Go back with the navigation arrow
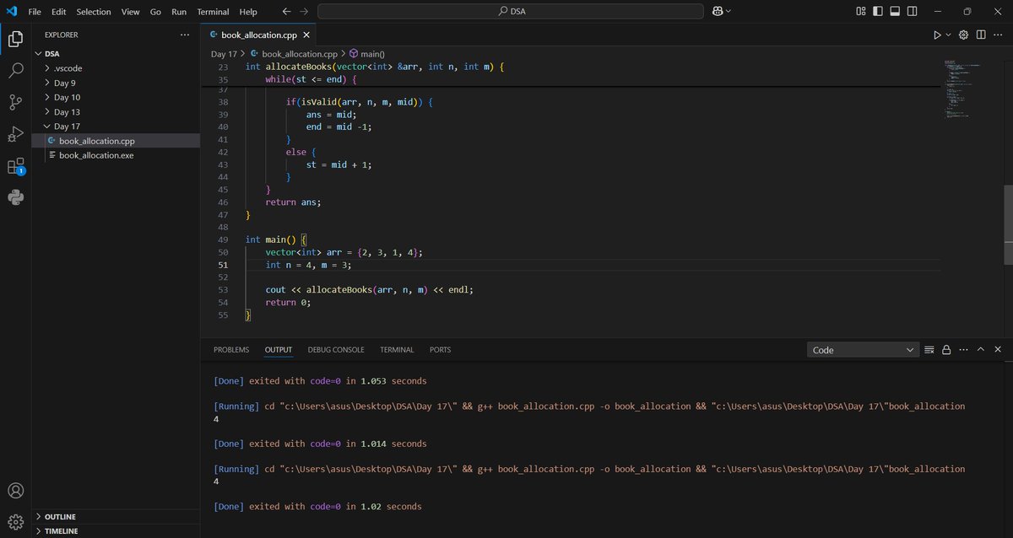 286,11
